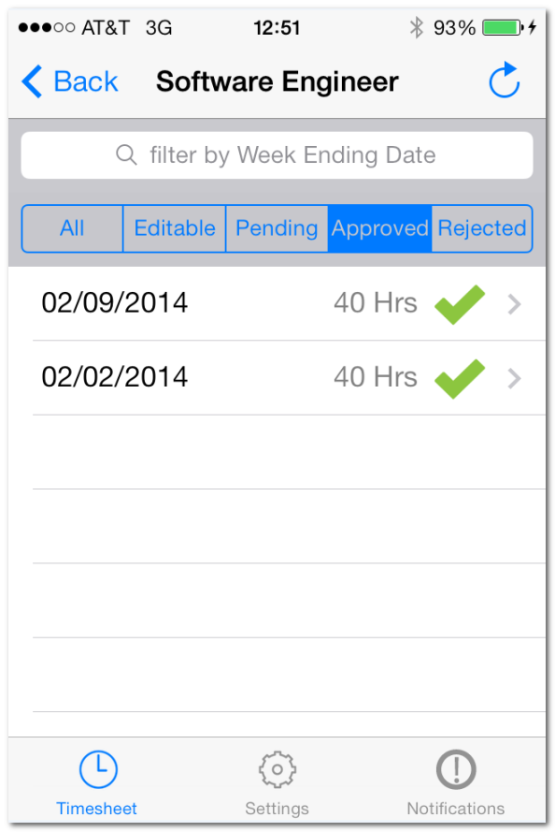Expand the 02/09/2014 row disclosure chevron
Viewport: 555px width, 832px height.
[514, 304]
